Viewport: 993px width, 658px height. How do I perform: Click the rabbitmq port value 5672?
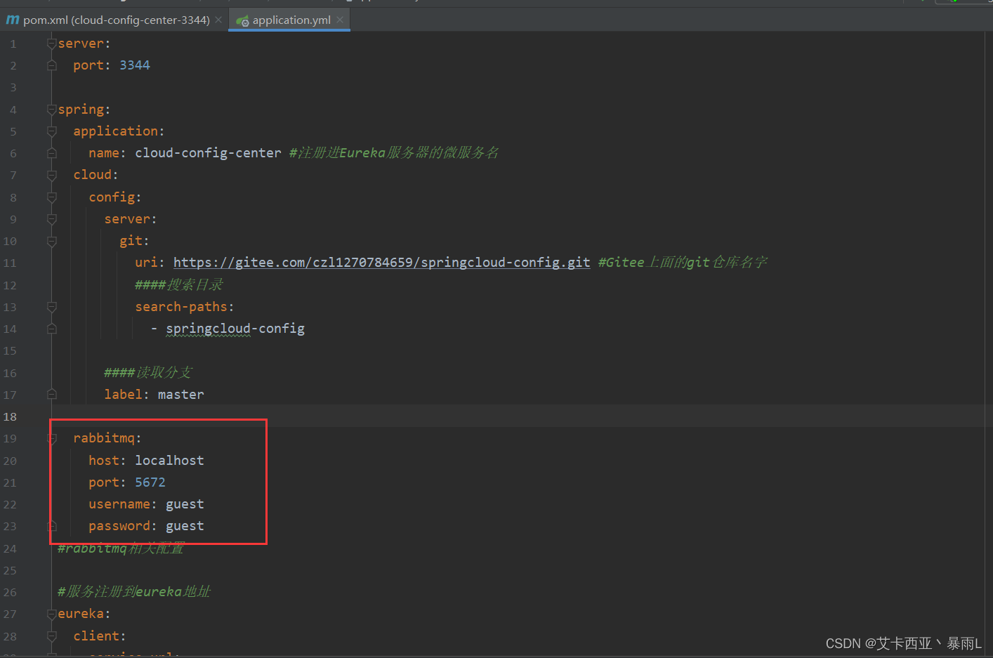click(x=150, y=482)
